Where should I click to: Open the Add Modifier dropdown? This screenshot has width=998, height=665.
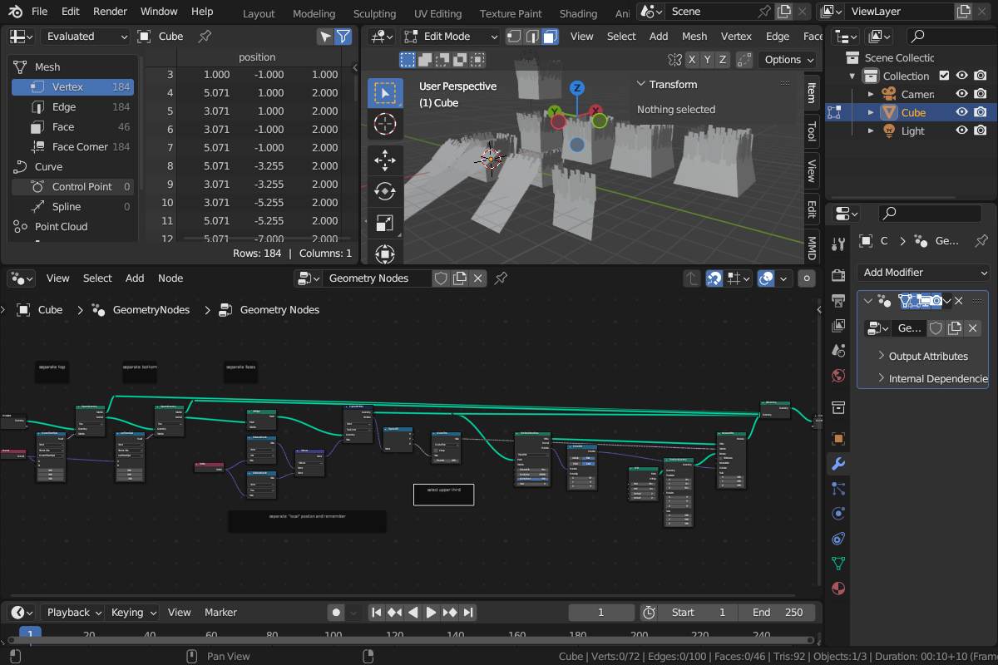coord(924,273)
